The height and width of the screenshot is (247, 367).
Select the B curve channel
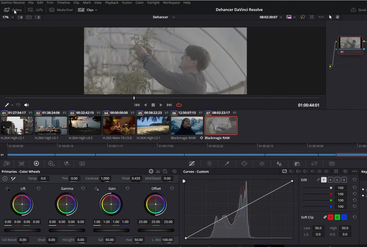[344, 180]
